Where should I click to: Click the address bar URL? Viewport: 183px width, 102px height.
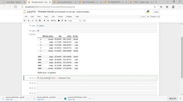pos(50,7)
